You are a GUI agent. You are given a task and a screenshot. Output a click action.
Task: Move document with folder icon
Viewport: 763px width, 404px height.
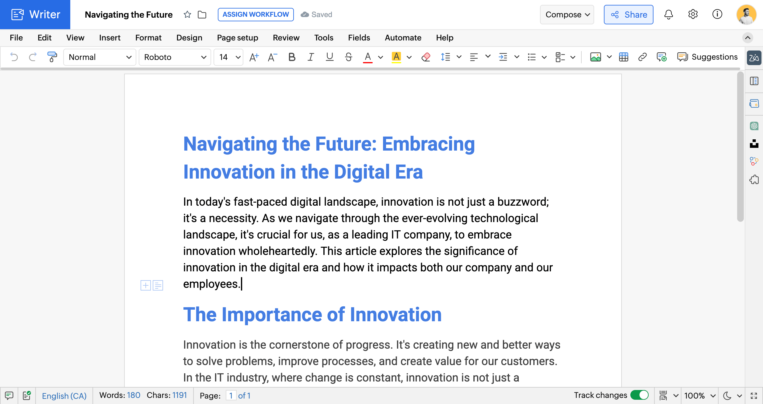click(x=202, y=14)
